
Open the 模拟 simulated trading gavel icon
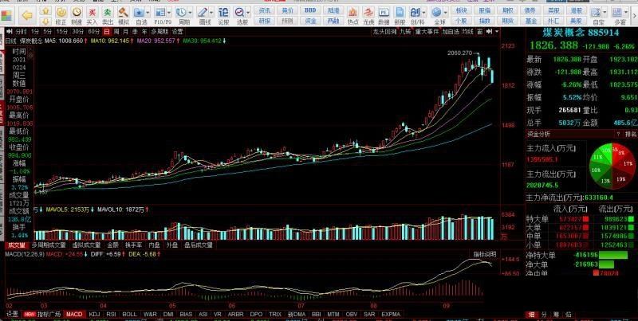126,15
